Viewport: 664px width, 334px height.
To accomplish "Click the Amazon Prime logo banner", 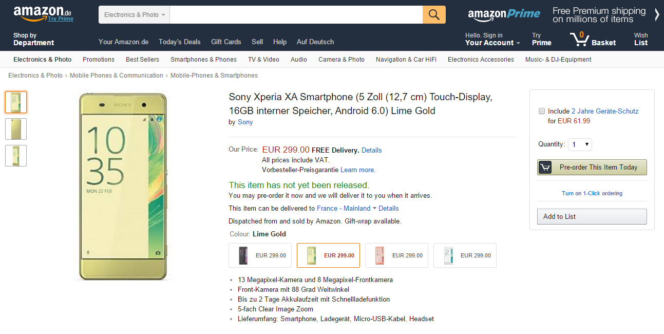I will point(504,14).
